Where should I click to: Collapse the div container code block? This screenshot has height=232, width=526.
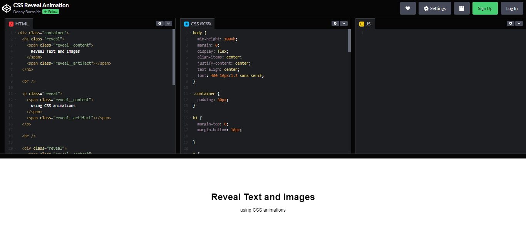15,33
